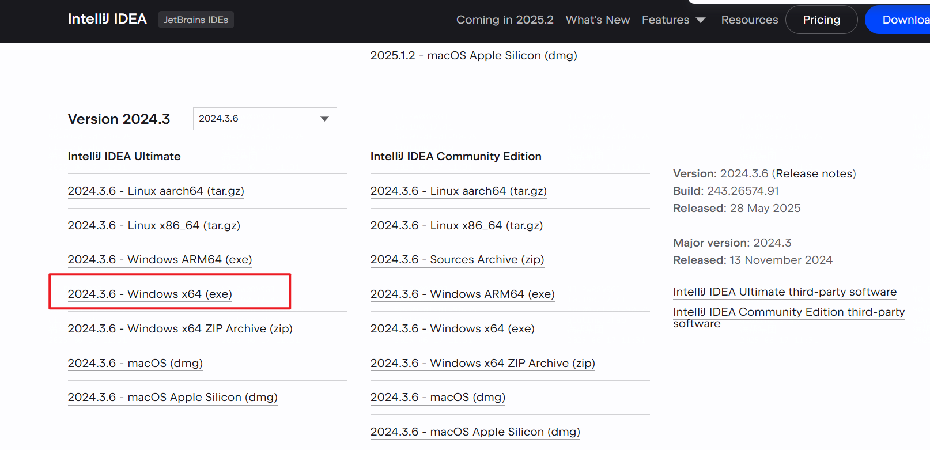Image resolution: width=930 pixels, height=450 pixels.
Task: Download Community 2024.3.6 Windows x64 exe
Action: pos(452,328)
